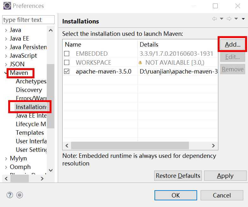Expand the JSON tree node
The width and height of the screenshot is (248, 207).
6,64
